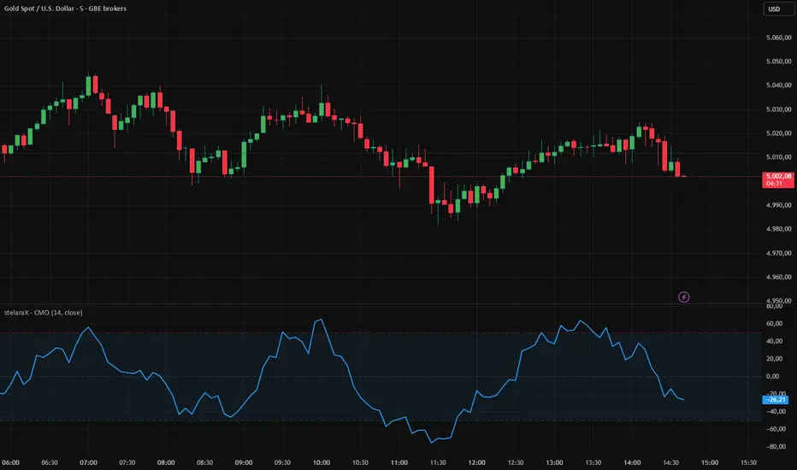Click the 14:30 time axis label
This screenshot has width=797, height=470.
pos(671,462)
